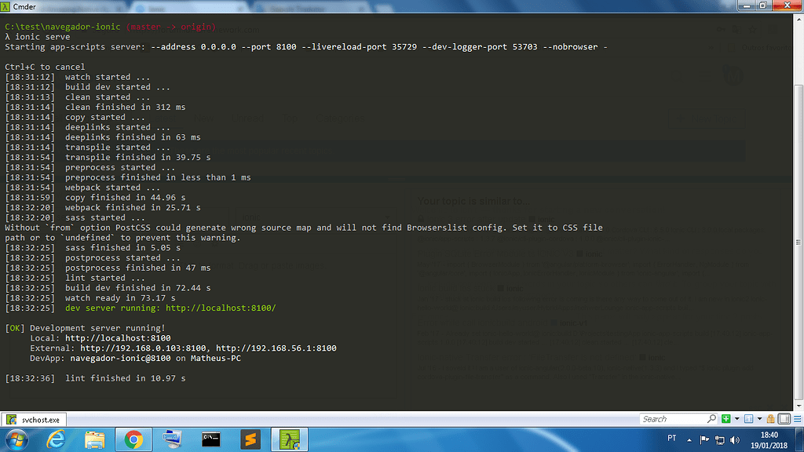Click the Cmder lambda icon in the title bar
Viewport: 804px width, 452px height.
tap(6, 5)
